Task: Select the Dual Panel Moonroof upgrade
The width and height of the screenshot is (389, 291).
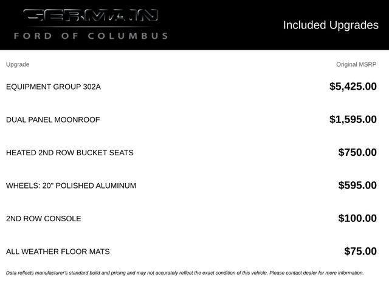Action: [x=53, y=120]
